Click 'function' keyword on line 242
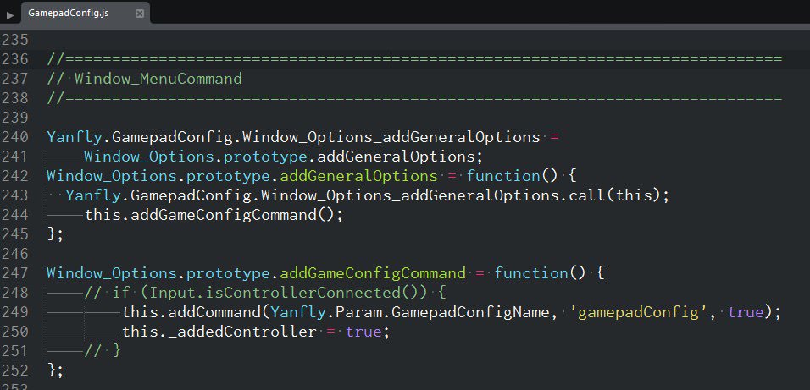Image resolution: width=810 pixels, height=390 pixels. [503, 176]
